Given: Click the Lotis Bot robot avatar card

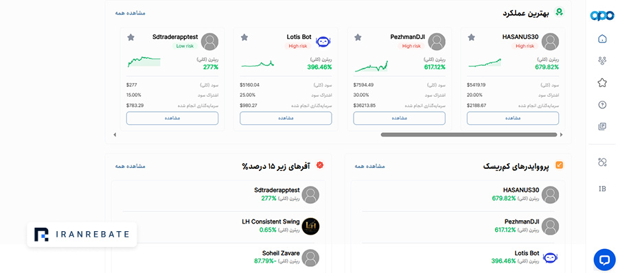Looking at the screenshot, I should [323, 41].
